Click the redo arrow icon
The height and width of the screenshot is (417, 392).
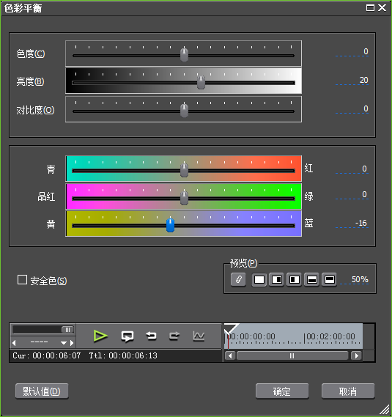174,336
